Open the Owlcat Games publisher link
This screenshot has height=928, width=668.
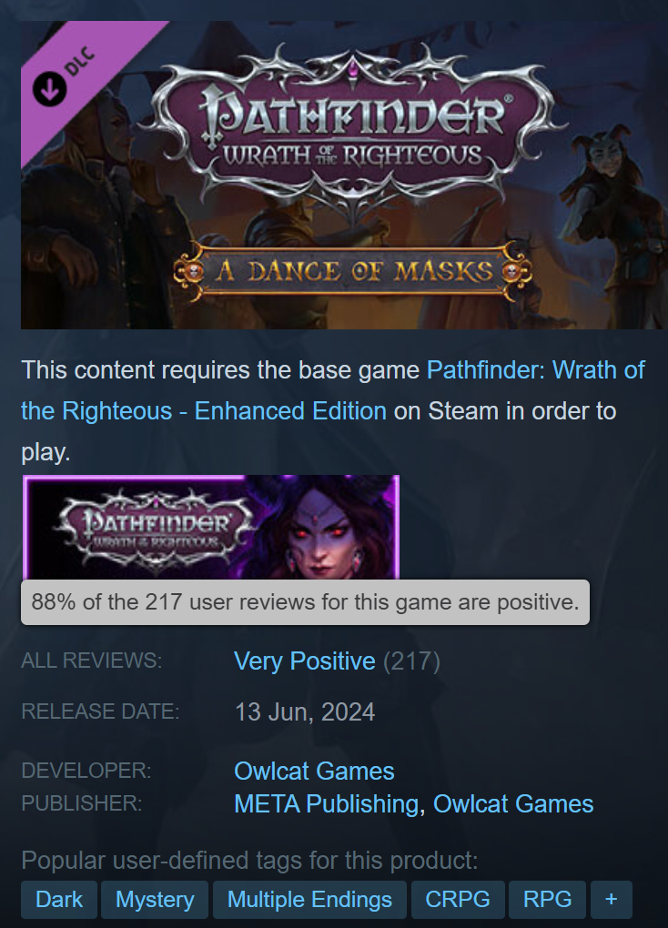point(513,803)
